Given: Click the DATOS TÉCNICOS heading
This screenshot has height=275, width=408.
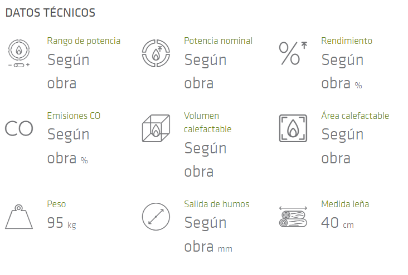Looking at the screenshot, I should [x=50, y=12].
